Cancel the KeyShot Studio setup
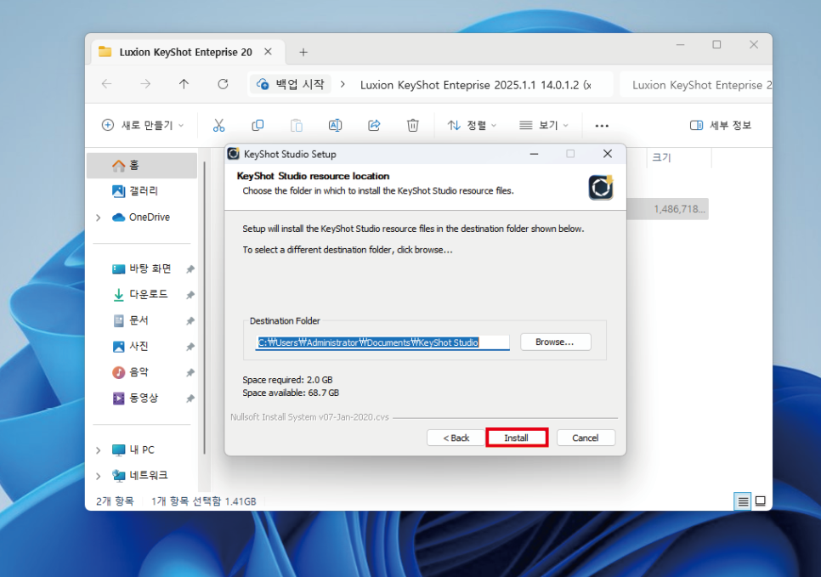 click(586, 438)
